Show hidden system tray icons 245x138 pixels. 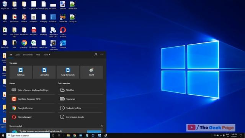pyautogui.click(x=221, y=135)
